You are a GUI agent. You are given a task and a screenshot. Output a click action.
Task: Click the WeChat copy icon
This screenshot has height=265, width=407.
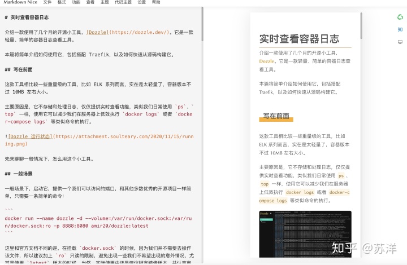[400, 17]
